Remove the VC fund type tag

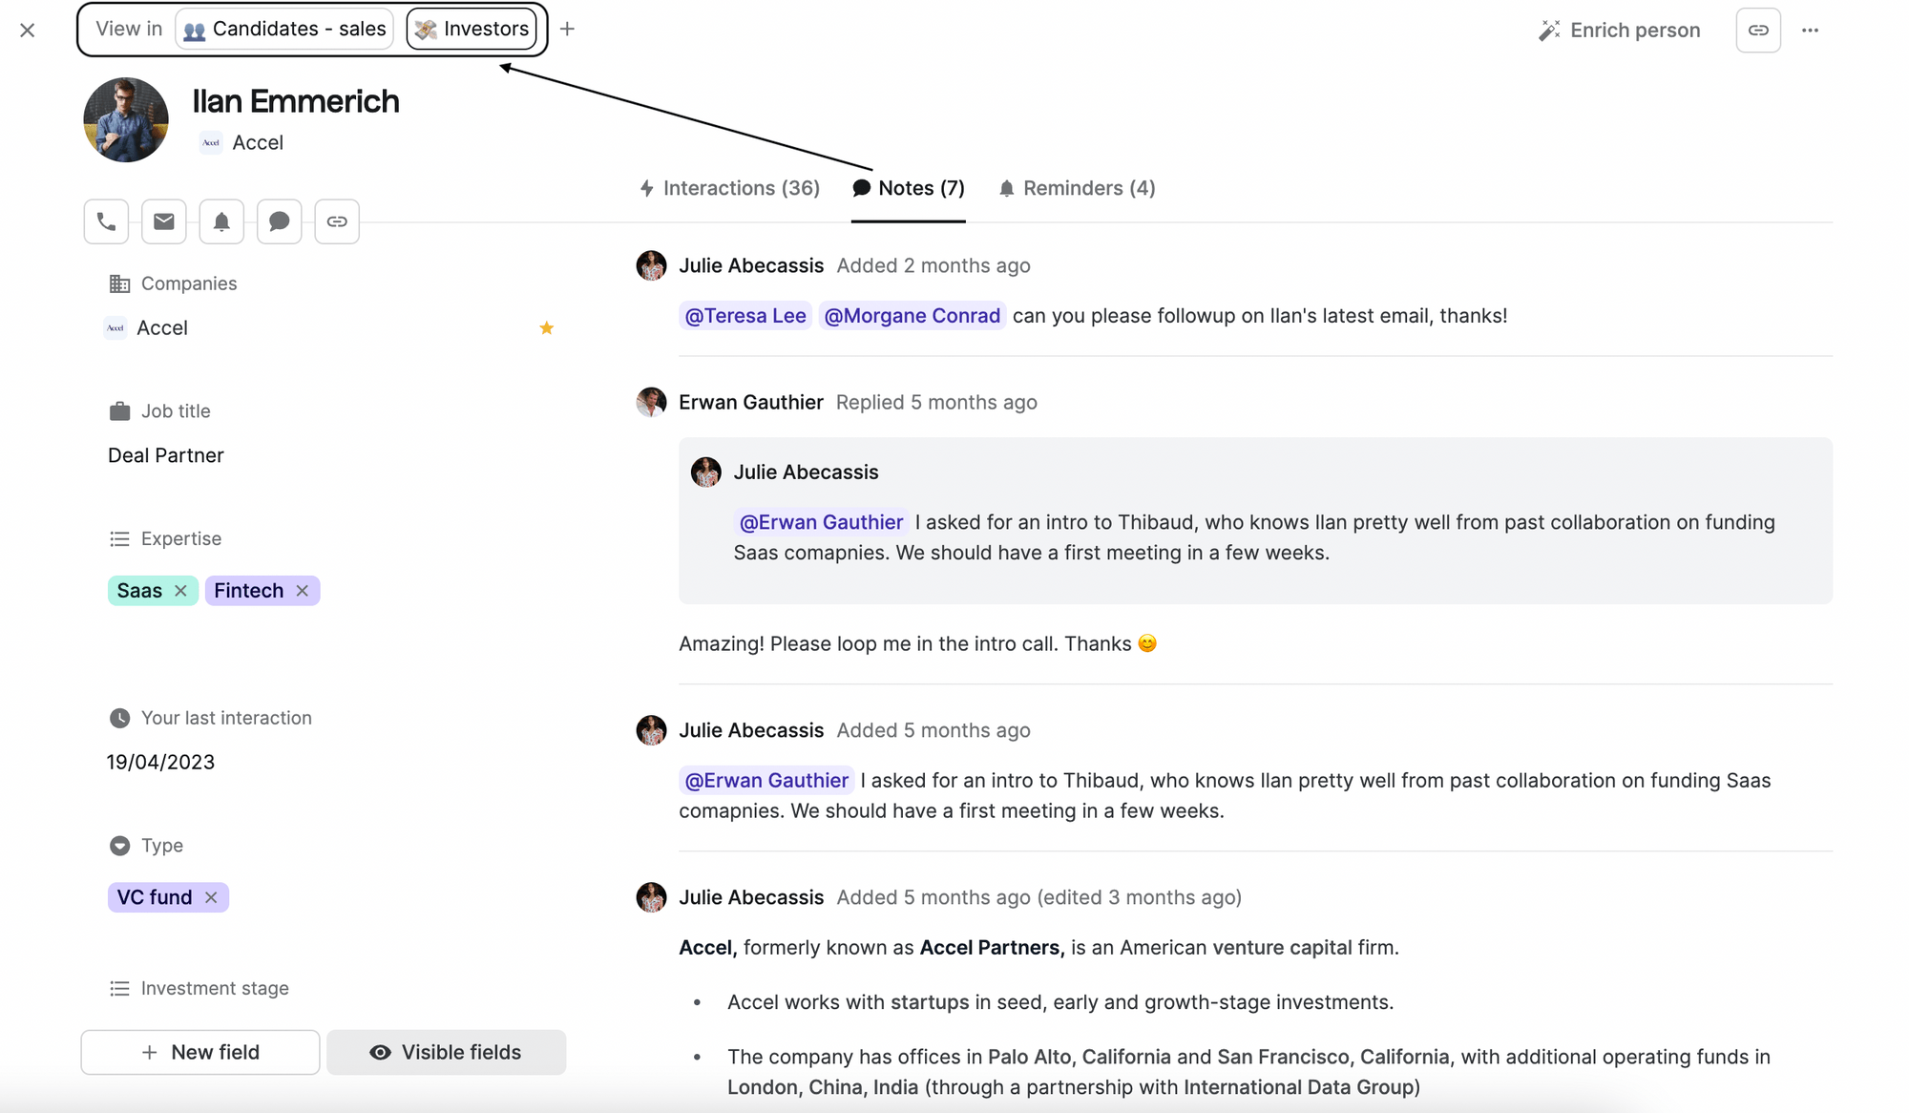coord(211,897)
